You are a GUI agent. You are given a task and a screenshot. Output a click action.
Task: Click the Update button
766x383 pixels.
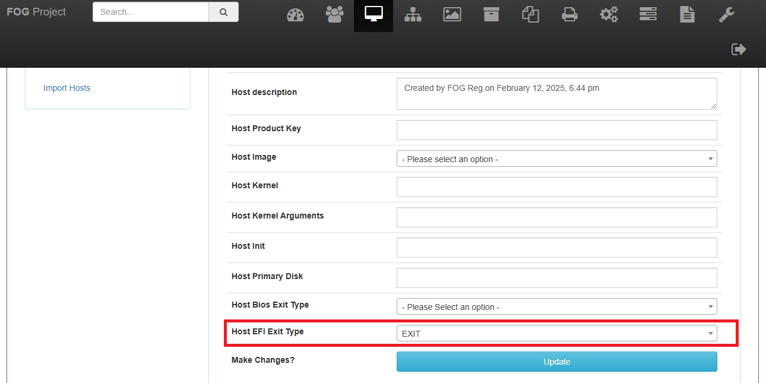point(556,362)
